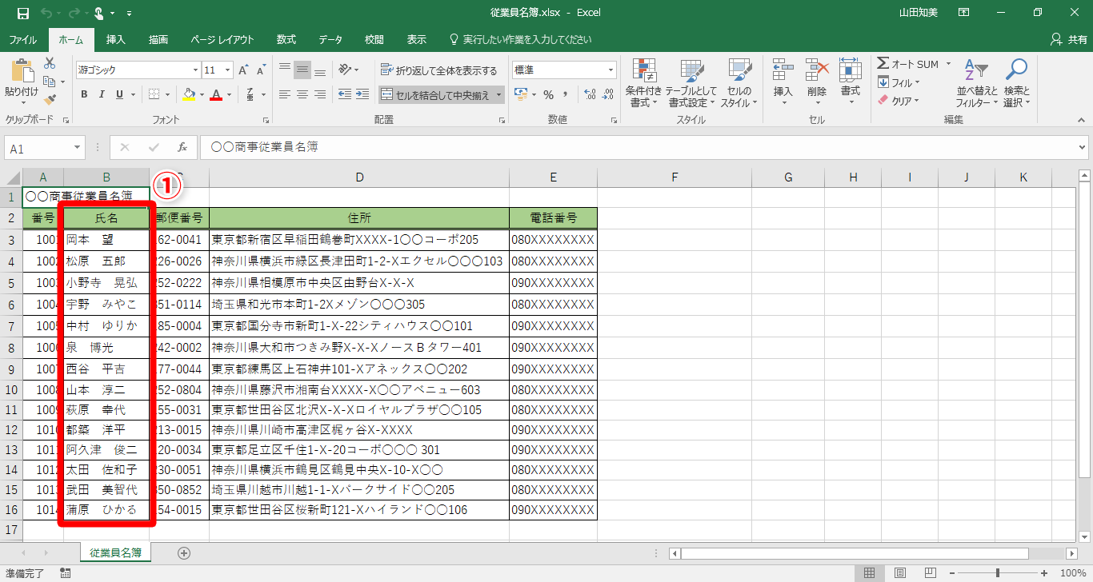Open the Insert Function (fx) dialog

[x=182, y=148]
